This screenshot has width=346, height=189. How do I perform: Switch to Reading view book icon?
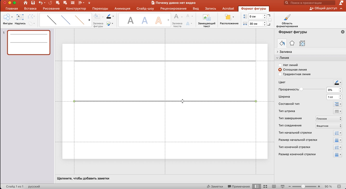click(274, 186)
